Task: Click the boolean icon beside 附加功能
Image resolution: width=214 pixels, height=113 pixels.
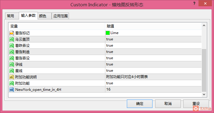Action: [x=12, y=83]
